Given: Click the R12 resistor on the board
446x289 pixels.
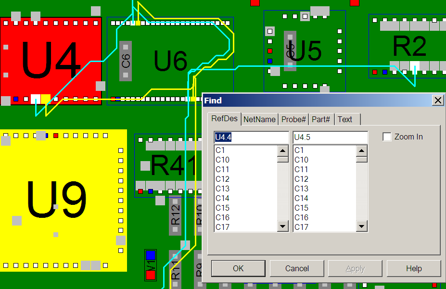Looking at the screenshot, I should click(175, 215).
